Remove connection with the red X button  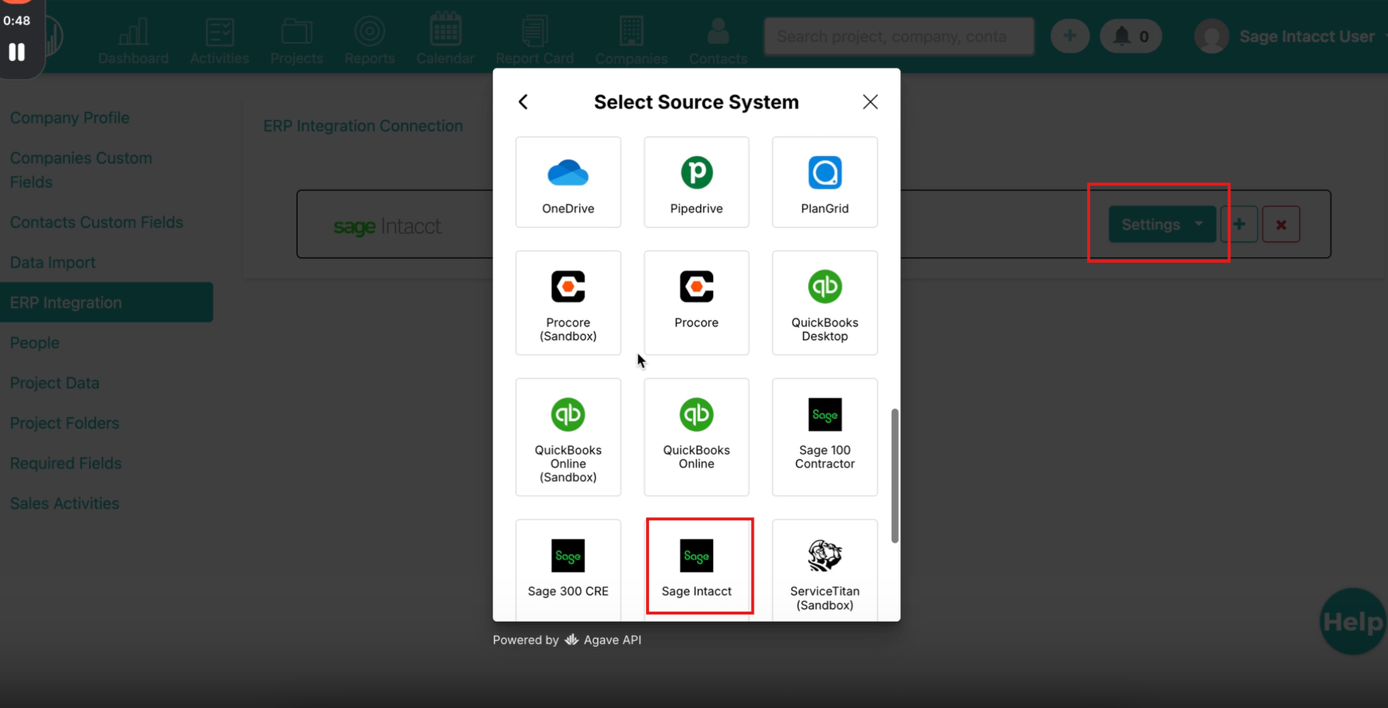pyautogui.click(x=1281, y=224)
